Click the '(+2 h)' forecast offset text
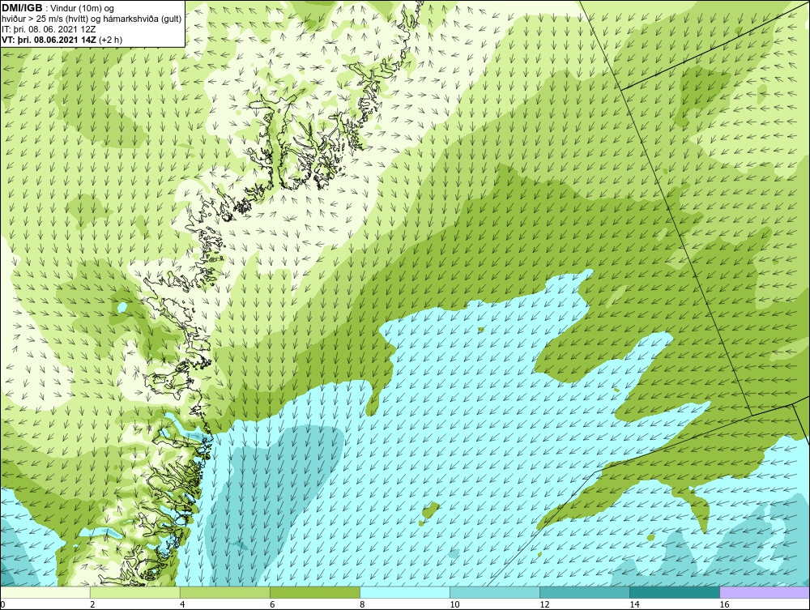 (110, 40)
